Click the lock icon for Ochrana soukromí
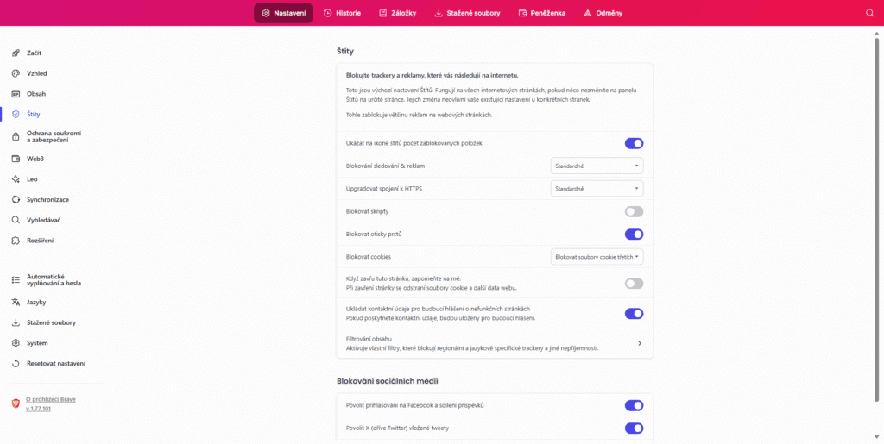Screen dimensions: 884x444 click(x=16, y=136)
